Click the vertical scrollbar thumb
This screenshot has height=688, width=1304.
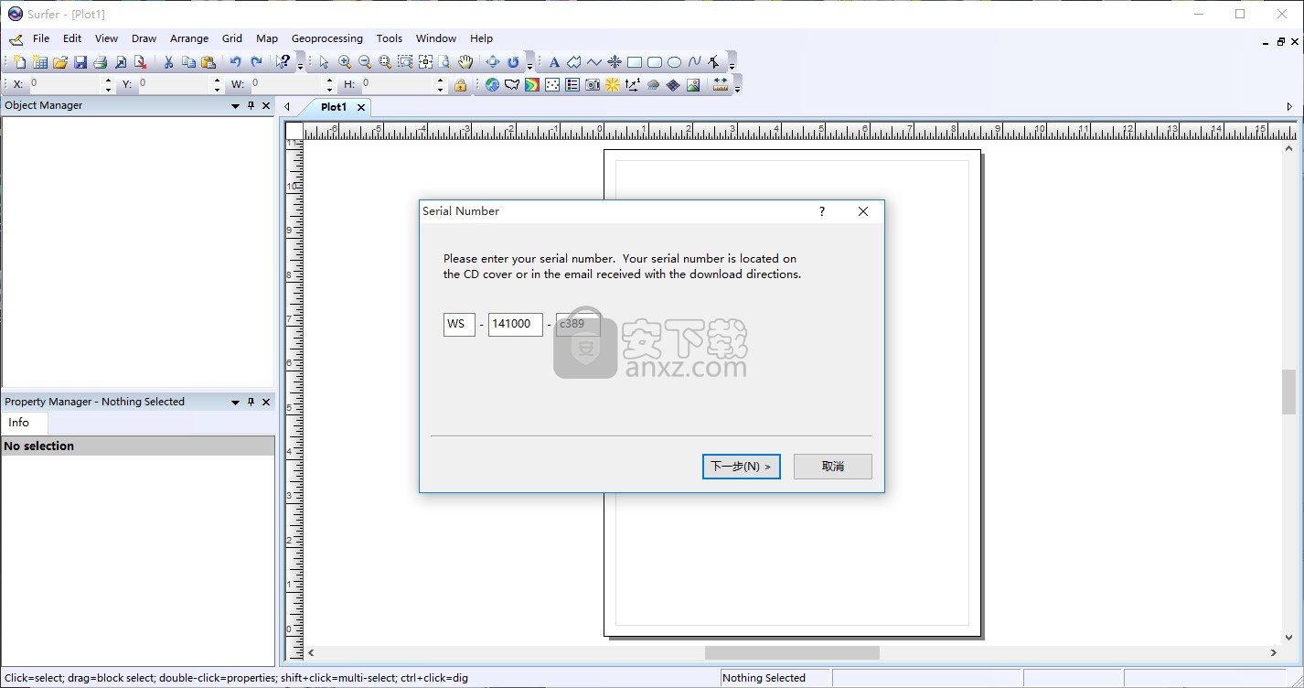pyautogui.click(x=1288, y=392)
